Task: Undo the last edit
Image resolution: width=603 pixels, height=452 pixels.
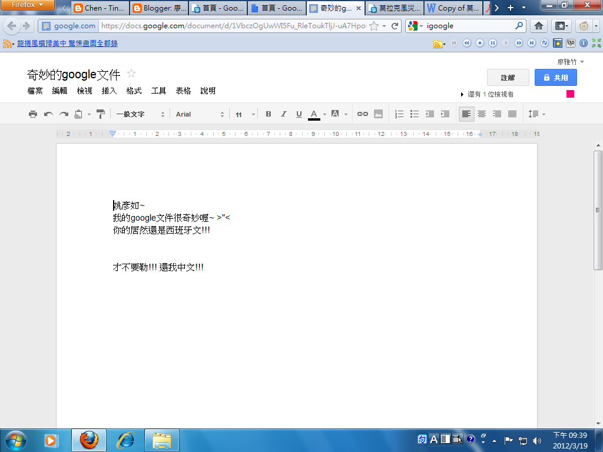Action: pyautogui.click(x=48, y=114)
